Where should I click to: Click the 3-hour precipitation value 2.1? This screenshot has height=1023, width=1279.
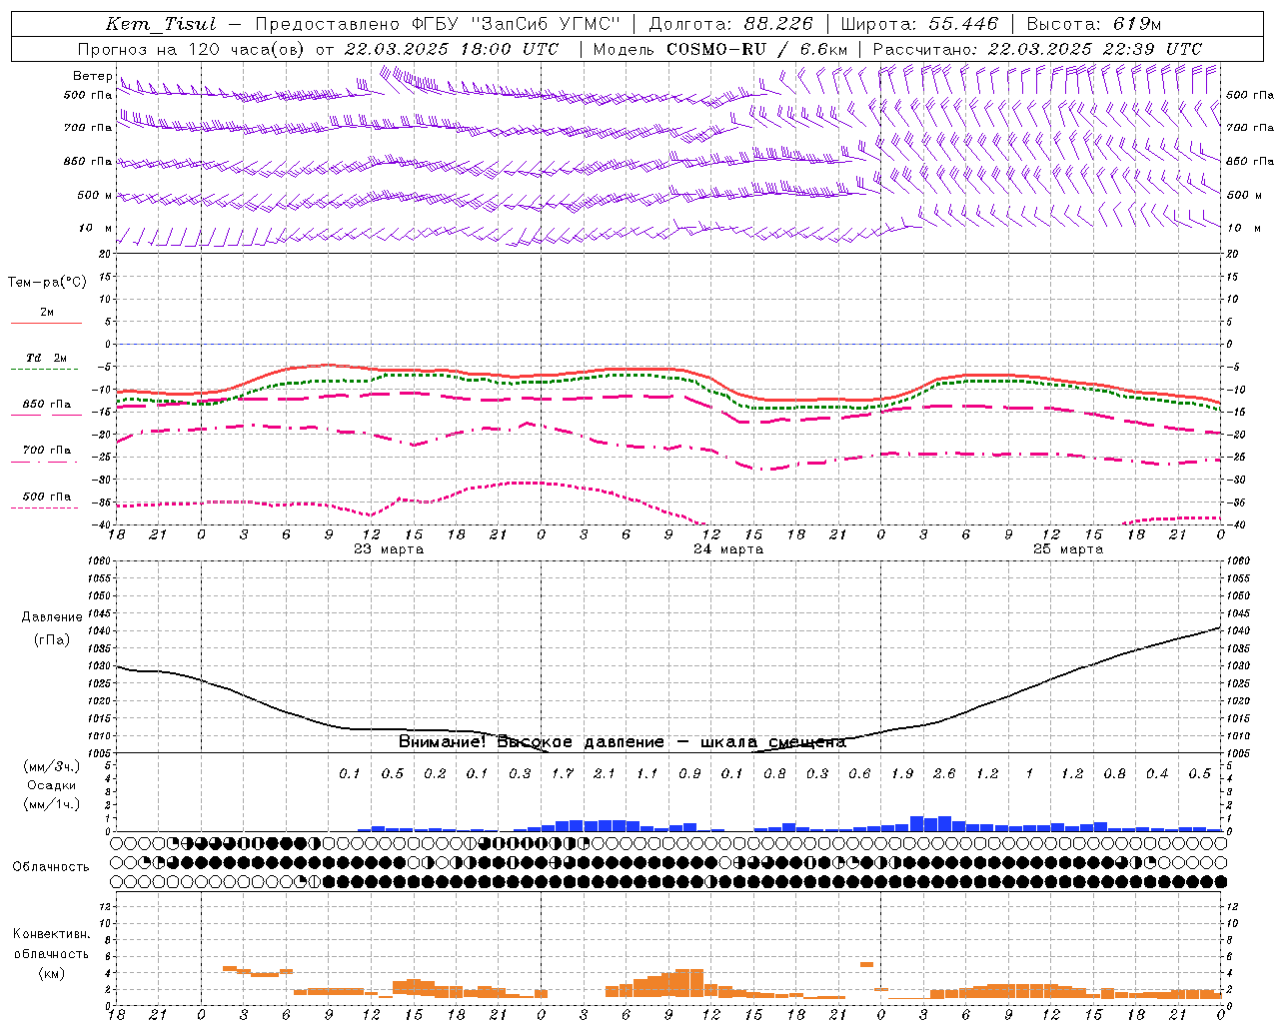(605, 773)
